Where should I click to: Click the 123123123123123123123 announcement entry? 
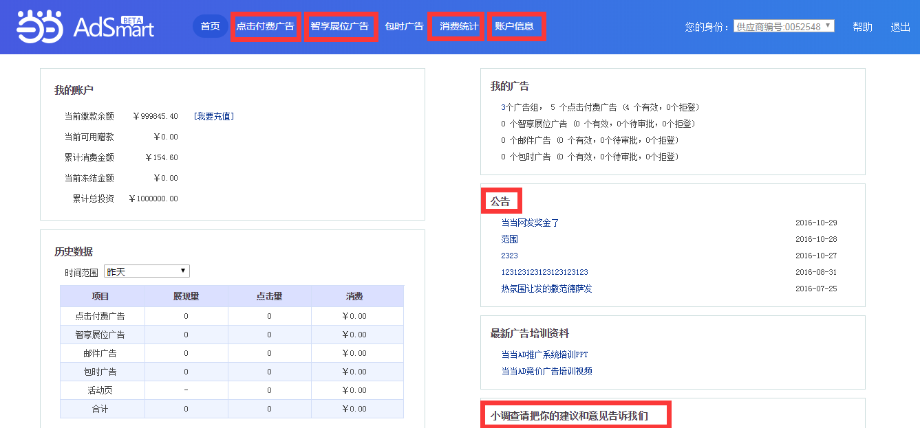(x=544, y=272)
